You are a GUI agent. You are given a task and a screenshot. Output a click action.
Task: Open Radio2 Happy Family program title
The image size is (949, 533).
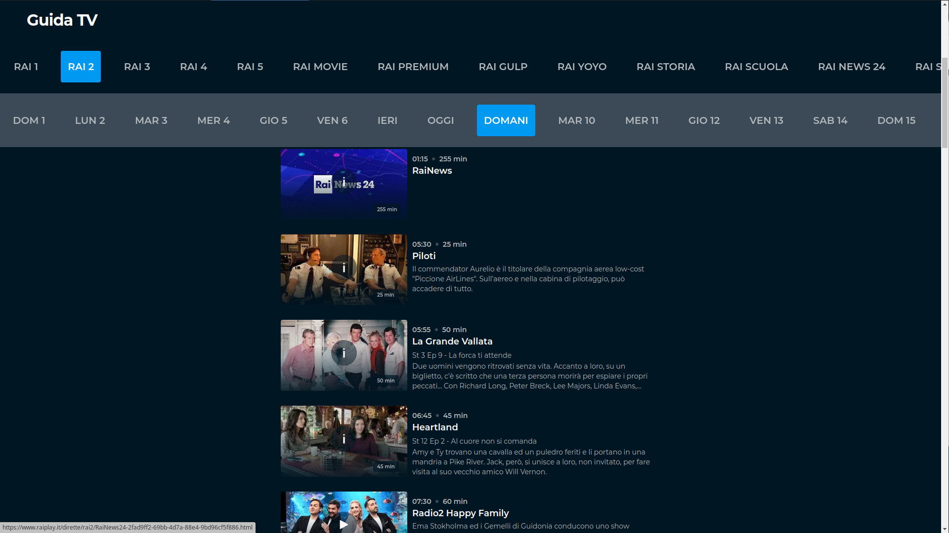click(x=460, y=513)
